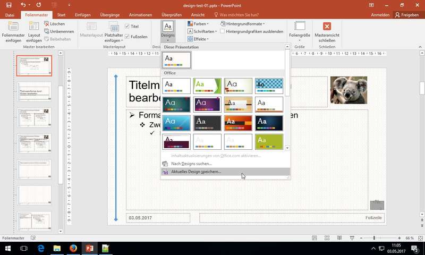This screenshot has width=425, height=255.
Task: Choose Aktuelles Design speichern menu entry
Action: click(196, 172)
